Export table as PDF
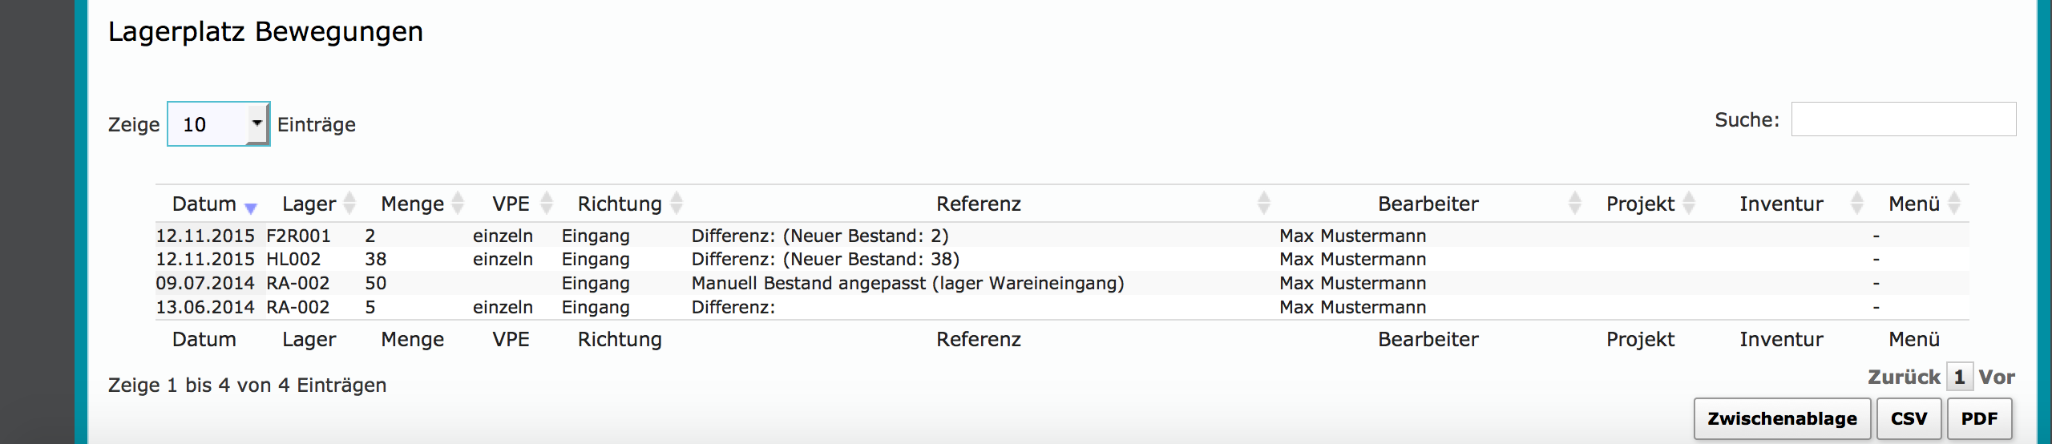Viewport: 2052px width, 444px height. pos(1979,418)
